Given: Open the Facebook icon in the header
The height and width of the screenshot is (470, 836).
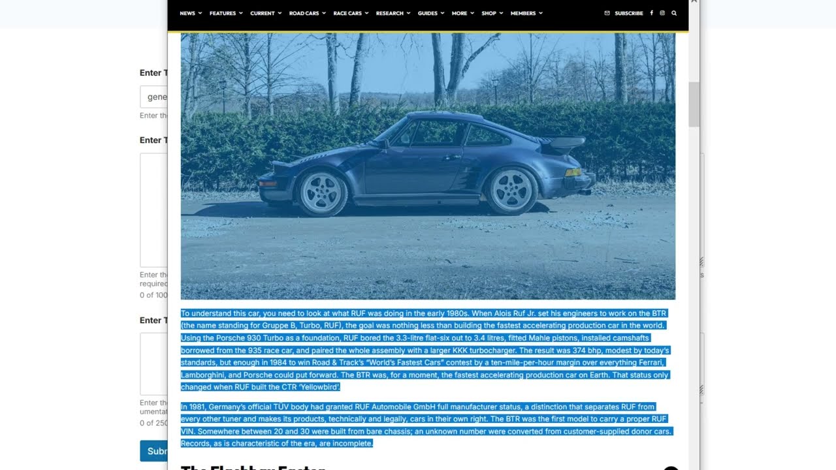Looking at the screenshot, I should 651,13.
